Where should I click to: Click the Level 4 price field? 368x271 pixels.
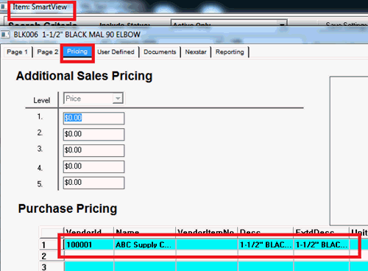[x=93, y=166]
